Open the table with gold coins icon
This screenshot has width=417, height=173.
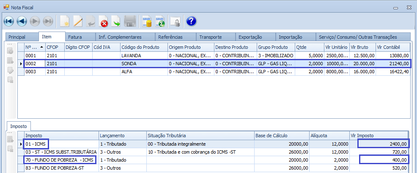coord(147,21)
